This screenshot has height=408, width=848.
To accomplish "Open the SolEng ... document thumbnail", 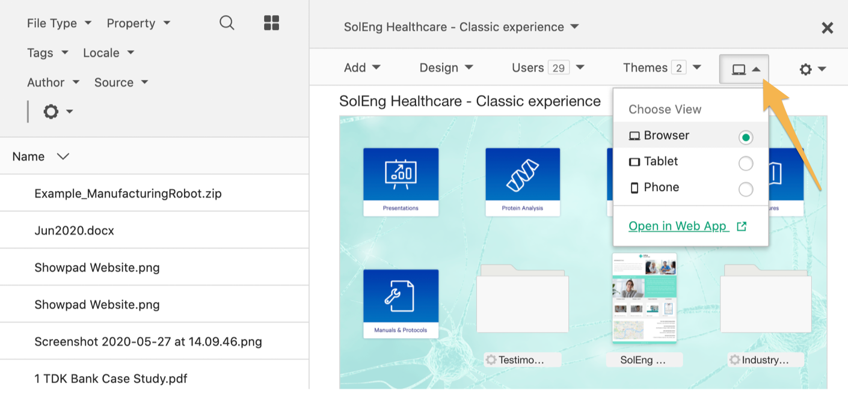I will pyautogui.click(x=644, y=297).
